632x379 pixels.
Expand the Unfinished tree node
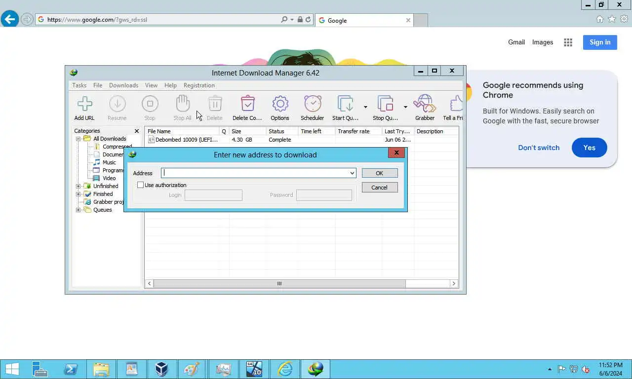coord(78,186)
